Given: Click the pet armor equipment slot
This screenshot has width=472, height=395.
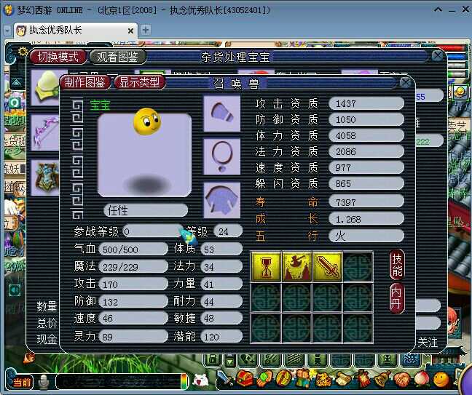Looking at the screenshot, I should point(222,199).
